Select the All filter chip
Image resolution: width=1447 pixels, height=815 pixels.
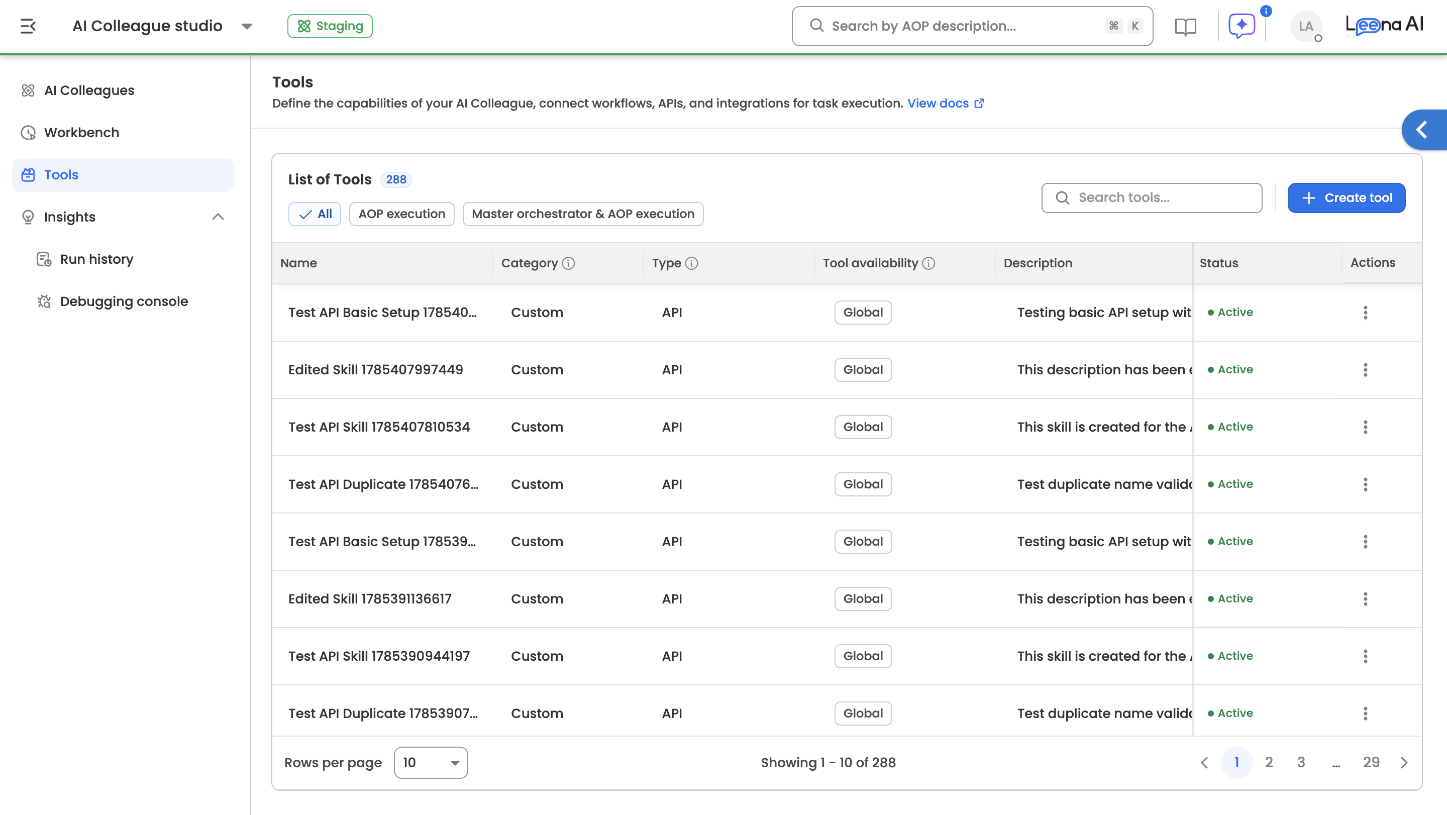tap(315, 214)
